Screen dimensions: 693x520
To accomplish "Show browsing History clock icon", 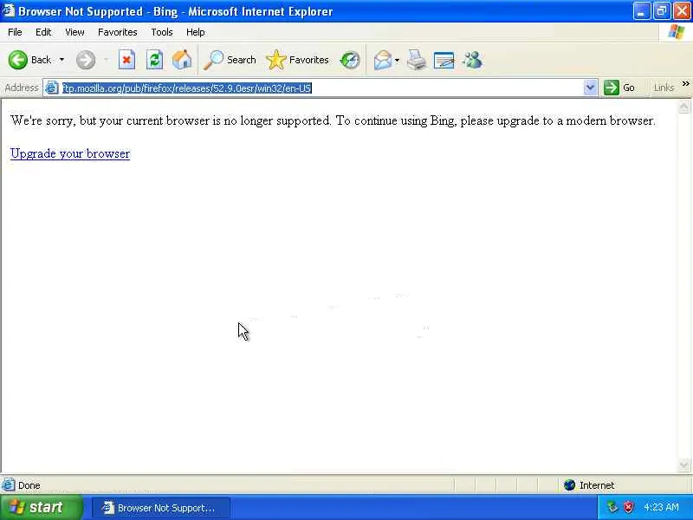I will click(x=350, y=60).
